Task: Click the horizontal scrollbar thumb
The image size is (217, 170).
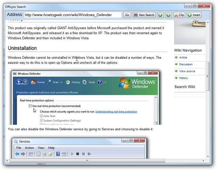Action: 87,161
